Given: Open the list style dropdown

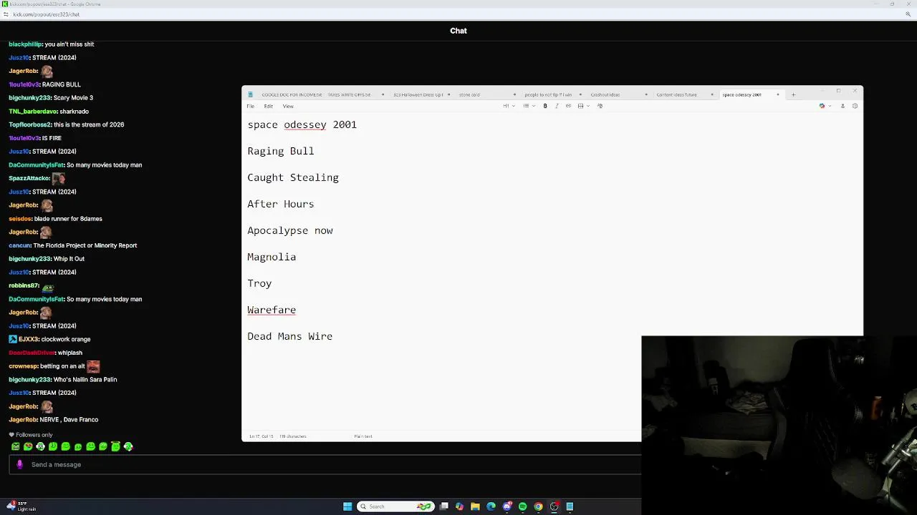Looking at the screenshot, I should tap(527, 106).
